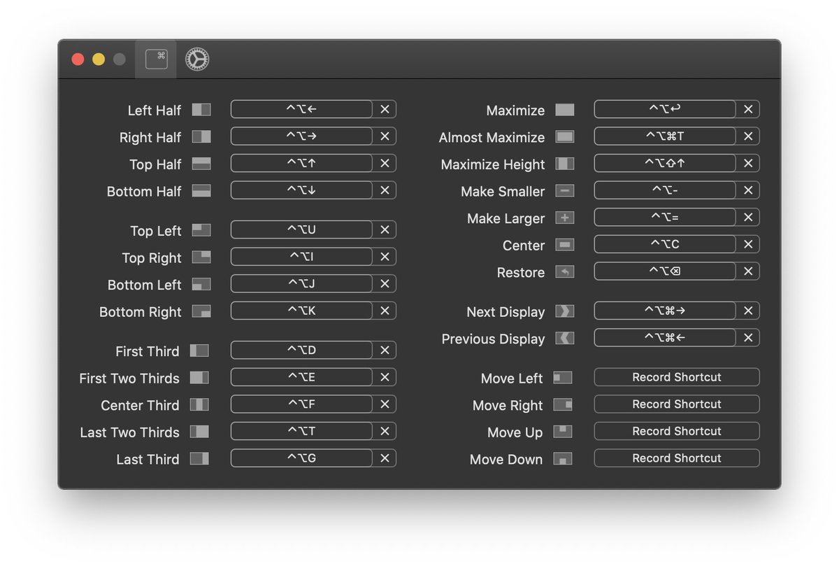Click the Bottom Half window icon
Screen dimensions: 839x566
pyautogui.click(x=201, y=190)
